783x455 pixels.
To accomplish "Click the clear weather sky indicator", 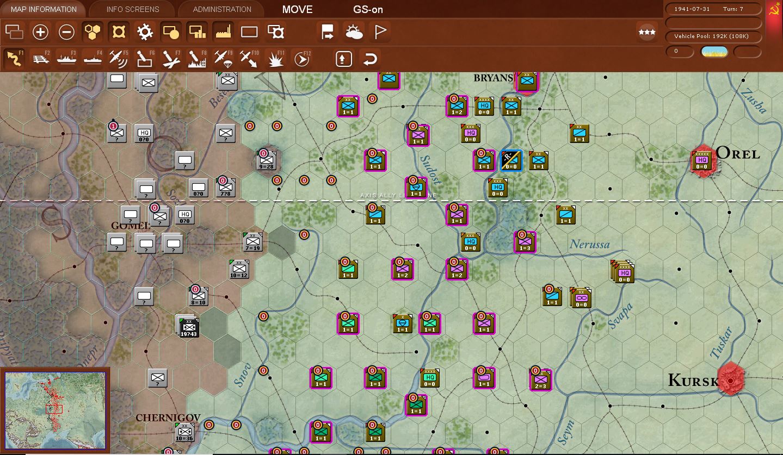I will click(x=714, y=52).
